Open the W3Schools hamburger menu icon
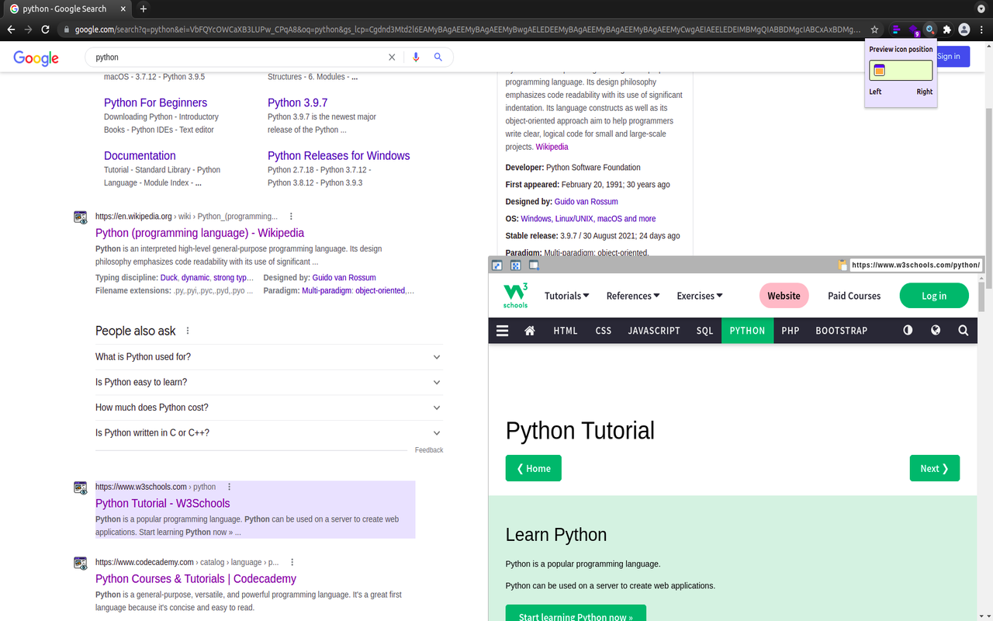 point(502,331)
